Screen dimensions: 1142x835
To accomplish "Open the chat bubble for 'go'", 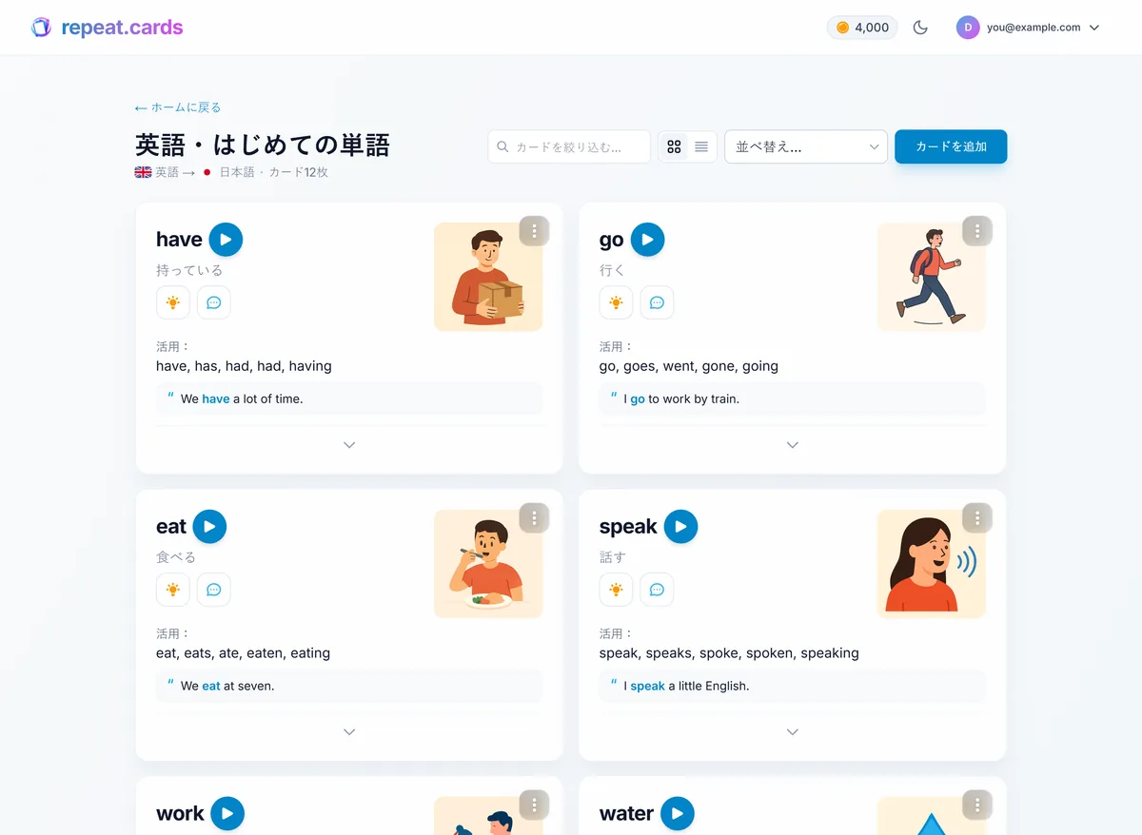I will coord(657,302).
